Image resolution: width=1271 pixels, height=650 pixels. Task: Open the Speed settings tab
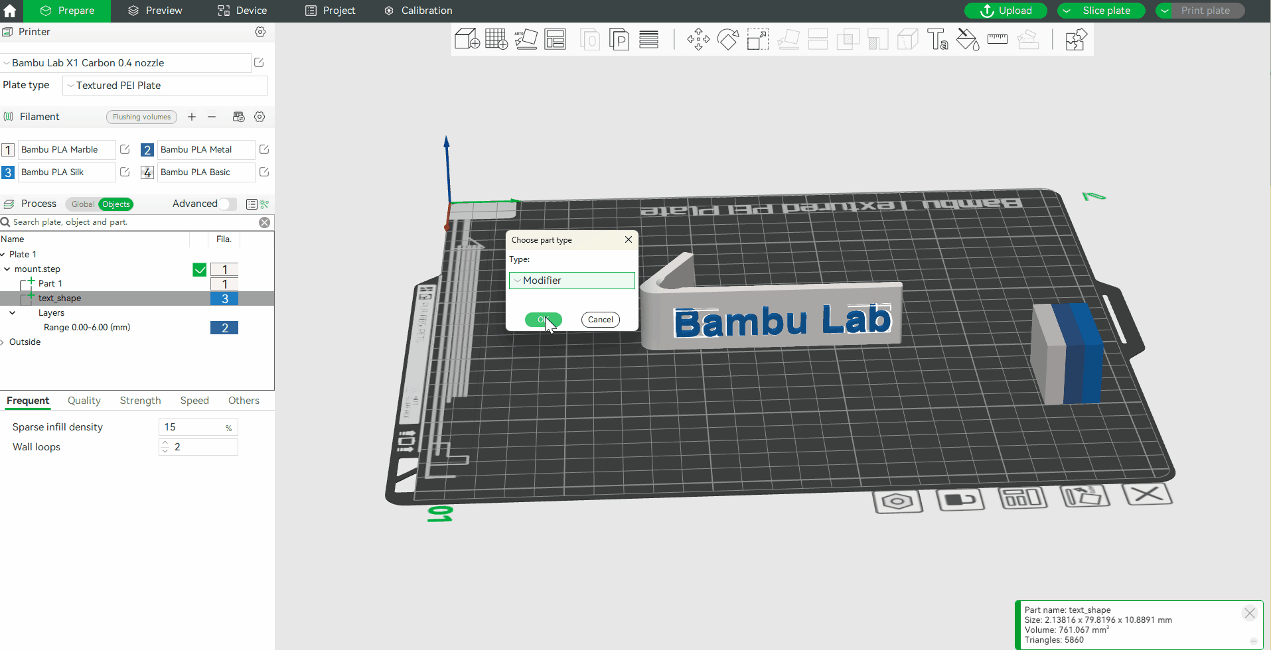[194, 401]
